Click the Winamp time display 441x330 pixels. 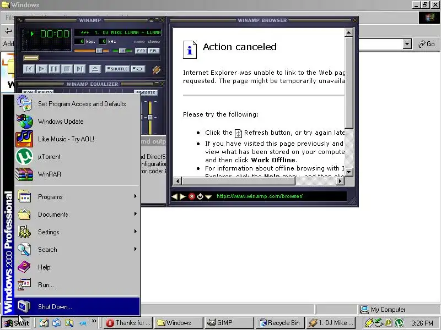coord(55,34)
